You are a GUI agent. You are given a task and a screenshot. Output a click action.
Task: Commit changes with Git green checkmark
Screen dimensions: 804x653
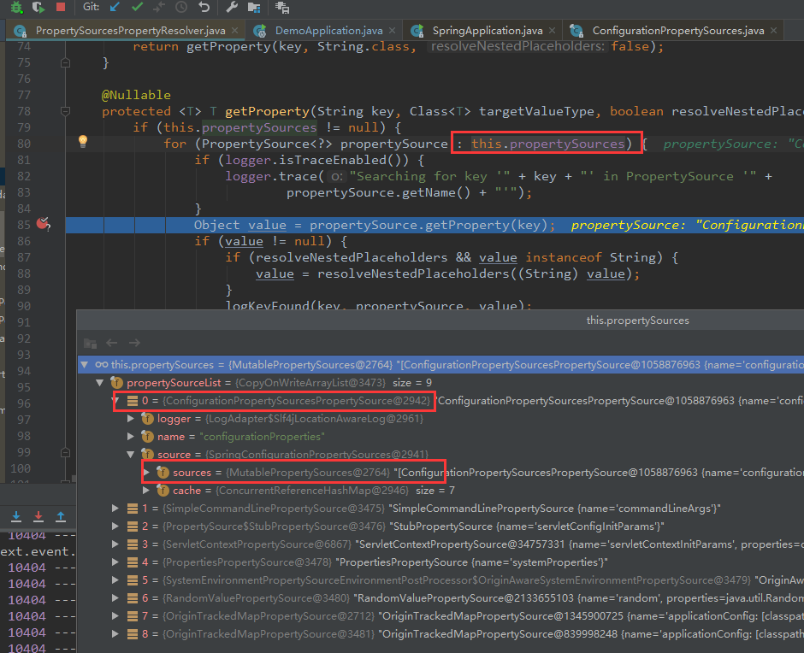tap(137, 7)
